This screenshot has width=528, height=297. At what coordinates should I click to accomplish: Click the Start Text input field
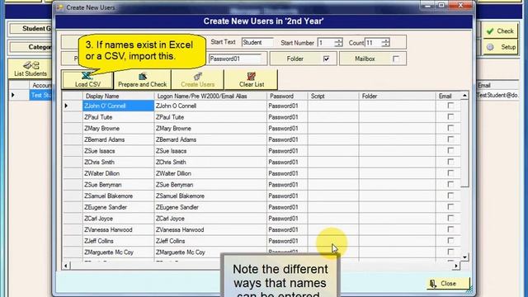click(x=257, y=42)
